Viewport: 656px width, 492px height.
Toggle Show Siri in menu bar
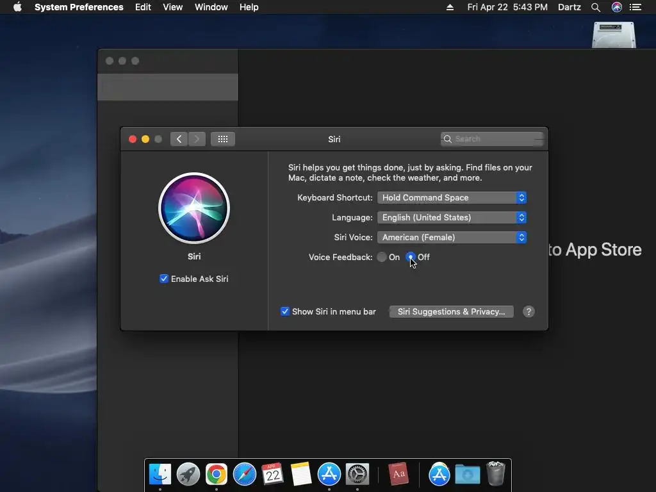tap(285, 311)
